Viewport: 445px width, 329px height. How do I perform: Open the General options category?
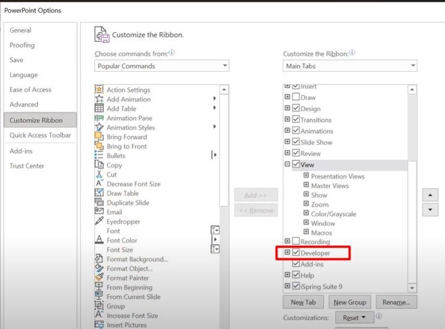20,31
